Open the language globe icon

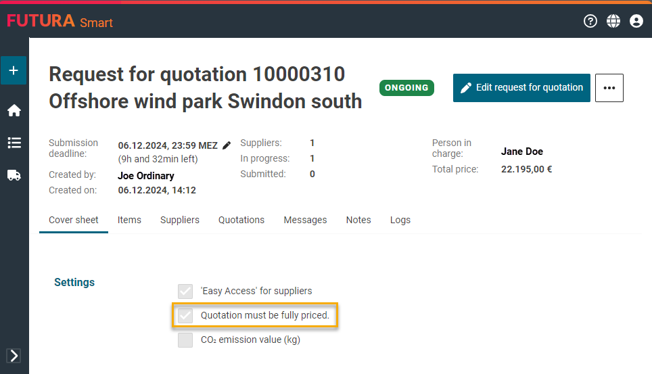pos(613,21)
